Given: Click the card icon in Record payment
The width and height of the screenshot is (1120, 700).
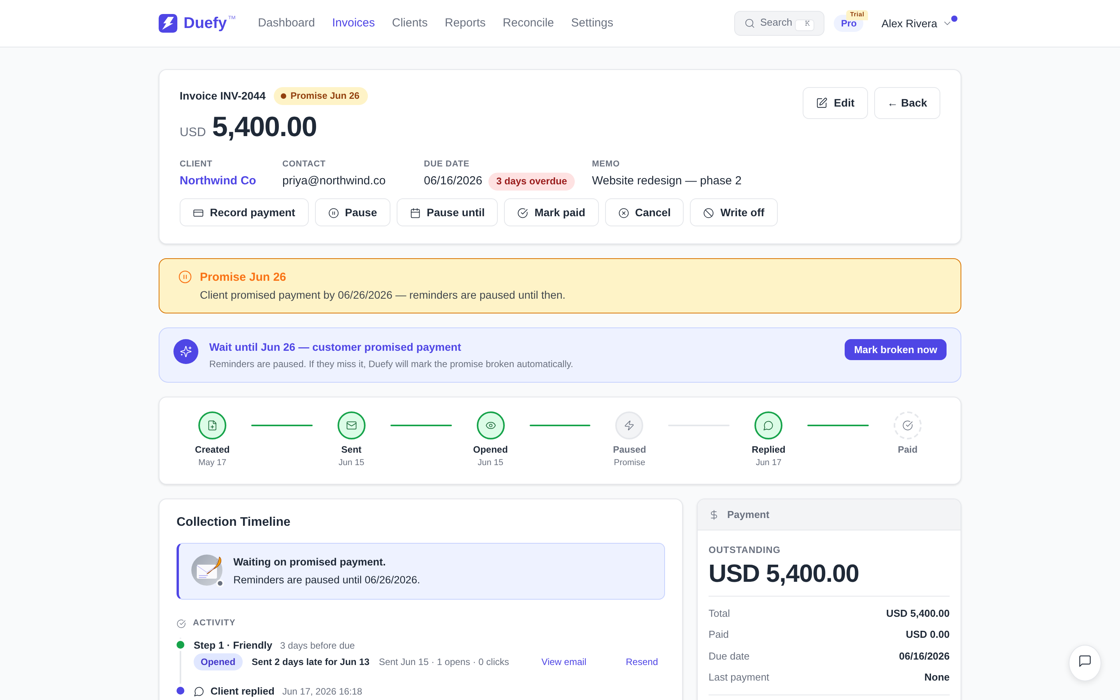Looking at the screenshot, I should click(198, 213).
